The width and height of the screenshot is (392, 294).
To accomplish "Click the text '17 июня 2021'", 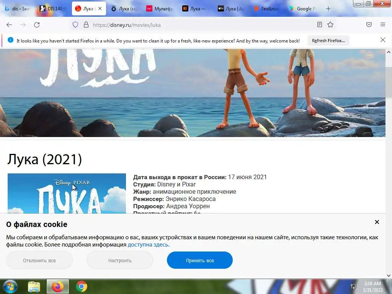I will (x=247, y=177).
